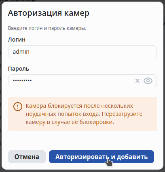
Task: Click the Пароль field label
Action: point(19,69)
